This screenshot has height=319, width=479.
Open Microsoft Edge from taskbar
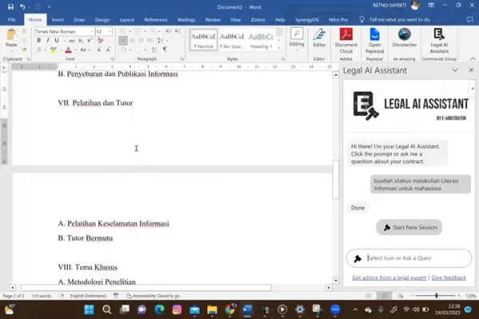159,309
